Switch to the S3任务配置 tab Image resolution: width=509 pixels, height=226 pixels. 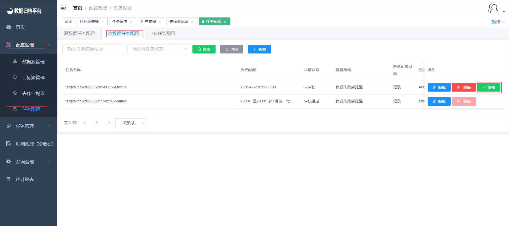[164, 33]
